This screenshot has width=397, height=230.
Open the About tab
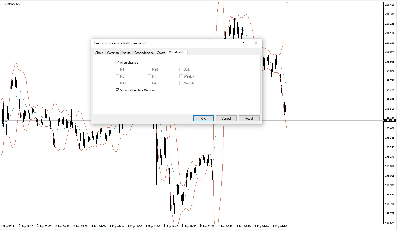point(99,53)
